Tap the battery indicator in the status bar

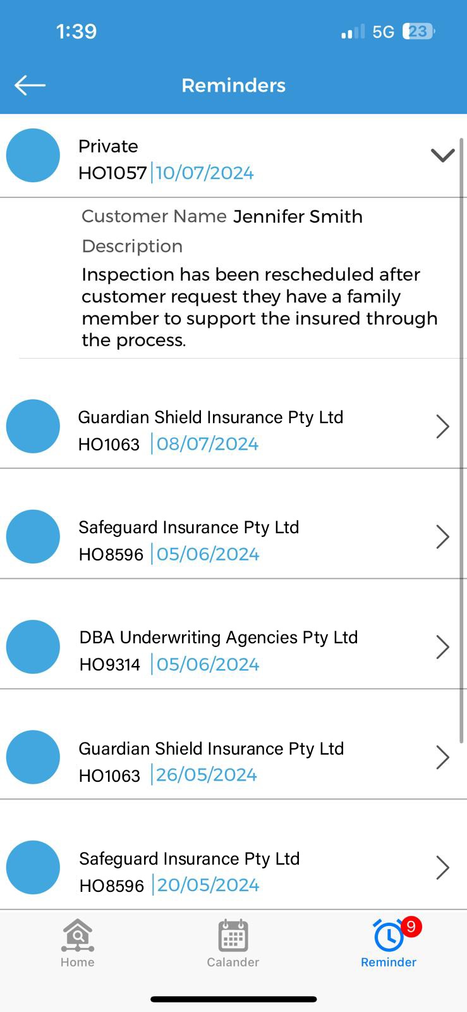[418, 32]
